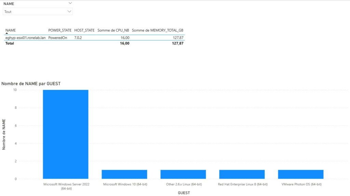Sort by Somme de CPU_NB column
Image resolution: width=350 pixels, height=196 pixels.
[x=113, y=31]
